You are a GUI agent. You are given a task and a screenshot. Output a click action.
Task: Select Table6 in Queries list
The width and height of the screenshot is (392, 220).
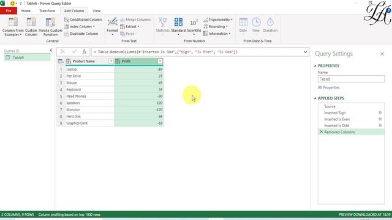pos(27,57)
